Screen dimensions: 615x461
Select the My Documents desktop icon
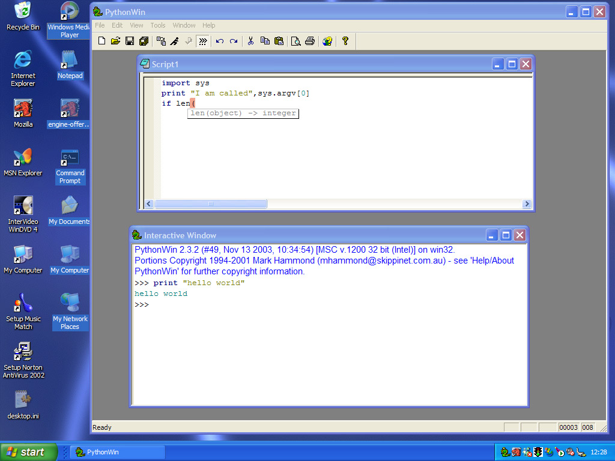click(70, 211)
